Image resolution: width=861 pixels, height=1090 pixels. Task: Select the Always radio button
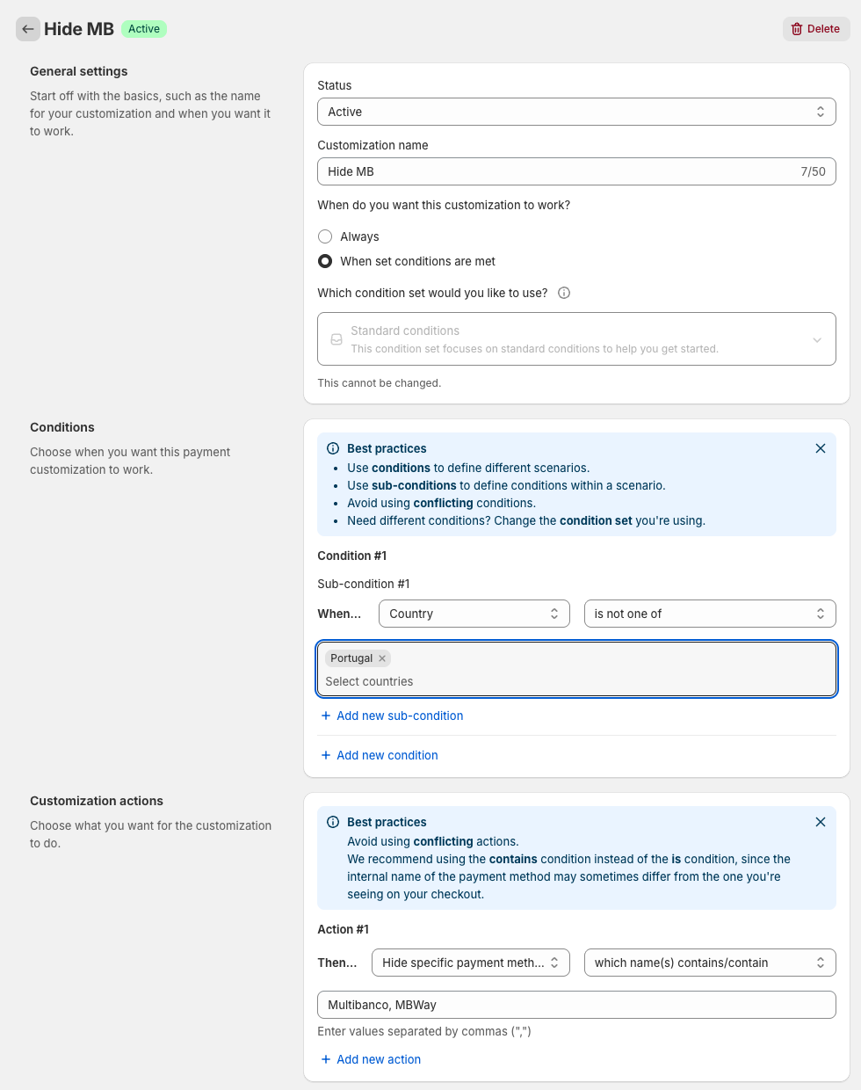point(325,236)
